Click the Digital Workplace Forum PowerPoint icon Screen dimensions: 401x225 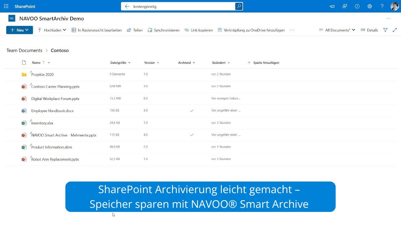24,99
